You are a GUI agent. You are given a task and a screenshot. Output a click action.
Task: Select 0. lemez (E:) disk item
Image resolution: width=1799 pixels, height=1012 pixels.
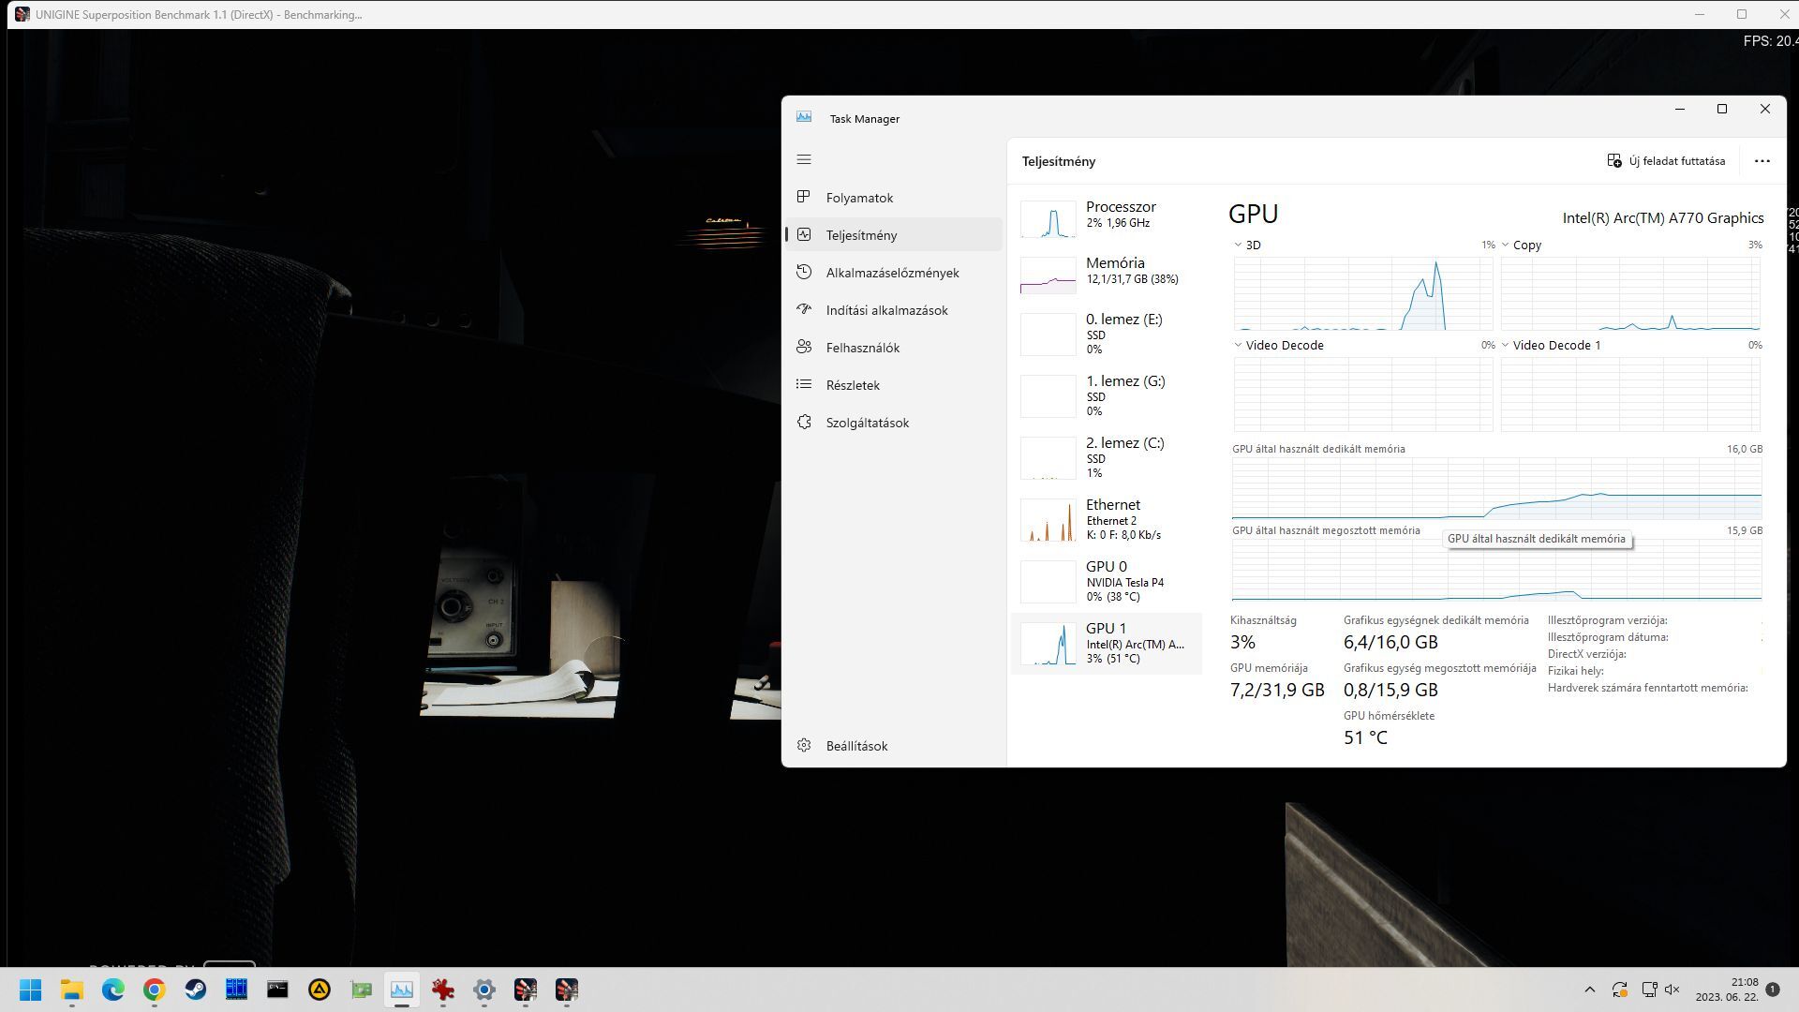[x=1106, y=334]
